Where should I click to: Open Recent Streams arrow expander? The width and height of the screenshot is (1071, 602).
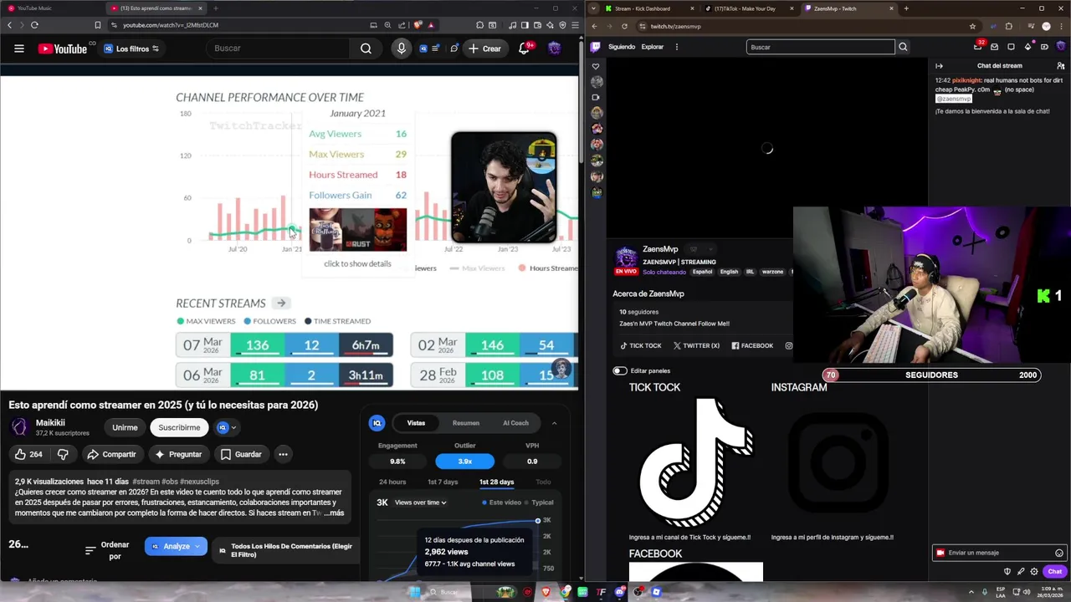coord(281,303)
